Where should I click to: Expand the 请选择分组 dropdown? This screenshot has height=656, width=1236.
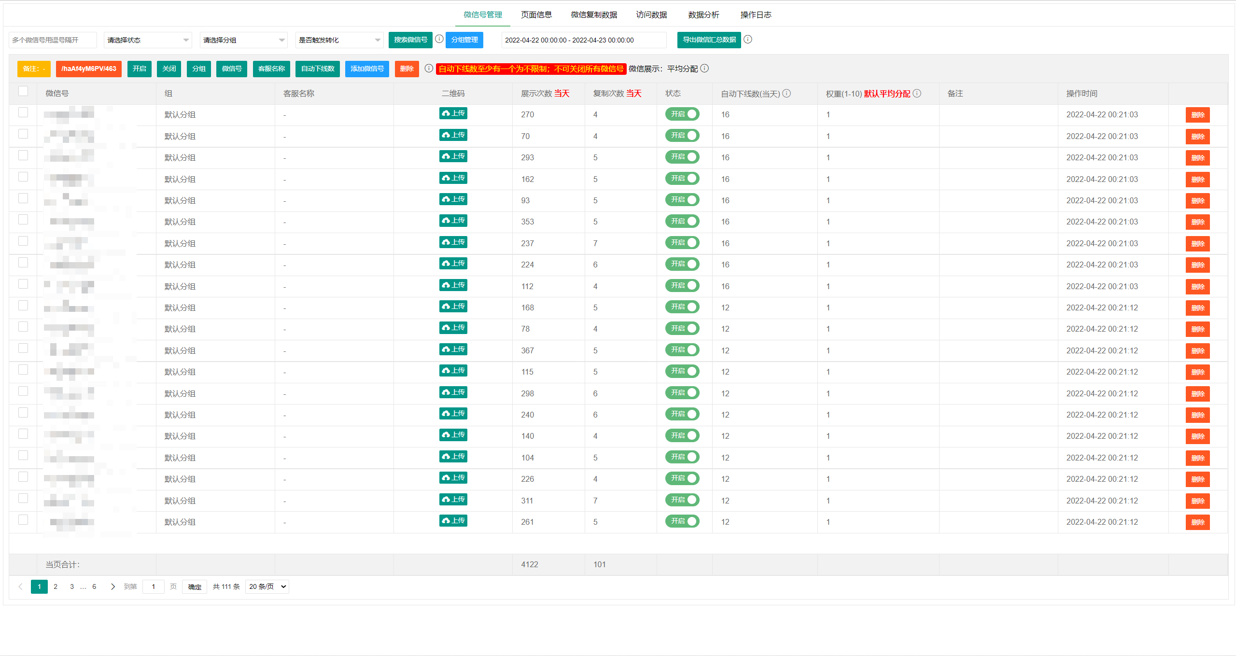[243, 40]
